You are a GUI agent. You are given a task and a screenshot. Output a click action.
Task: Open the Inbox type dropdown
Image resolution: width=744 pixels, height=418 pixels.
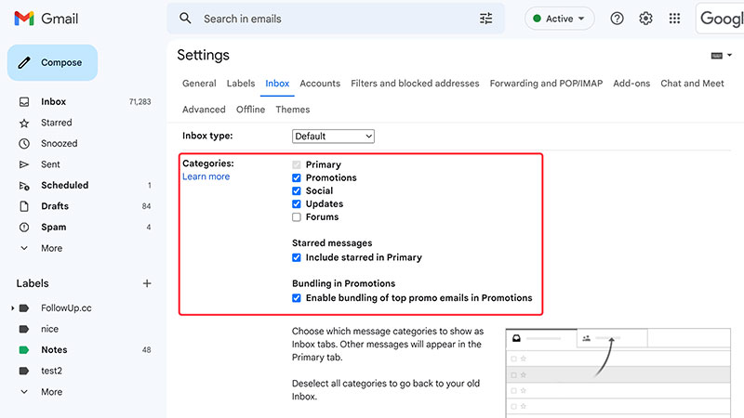pos(333,136)
